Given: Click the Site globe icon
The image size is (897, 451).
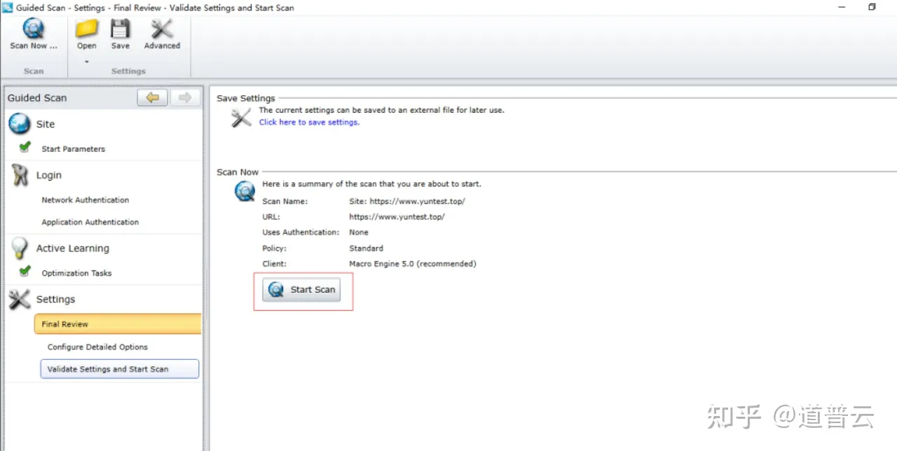Looking at the screenshot, I should pyautogui.click(x=19, y=123).
